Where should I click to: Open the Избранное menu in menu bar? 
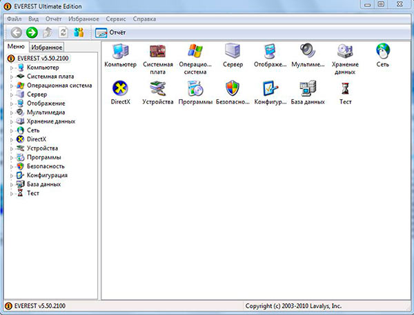(83, 19)
